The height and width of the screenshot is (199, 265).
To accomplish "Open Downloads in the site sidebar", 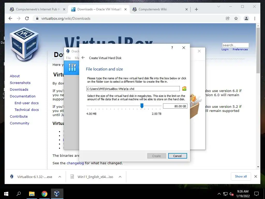I will coord(19,89).
